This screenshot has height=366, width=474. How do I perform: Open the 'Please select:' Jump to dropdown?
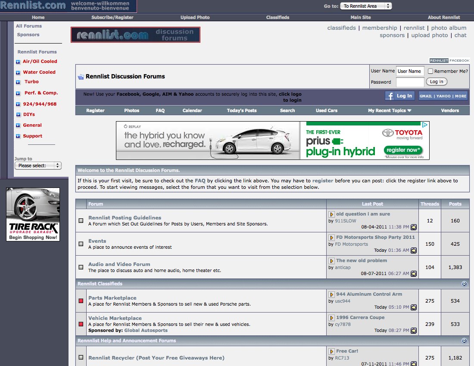click(x=38, y=166)
